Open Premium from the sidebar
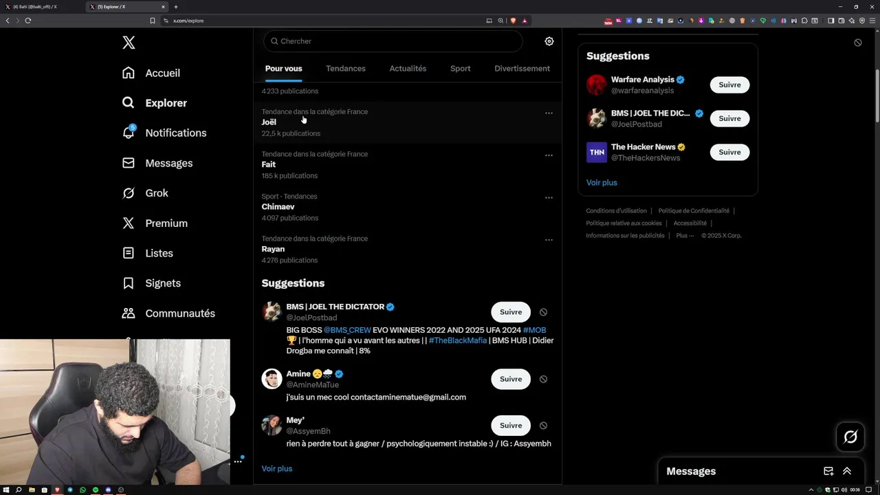880x495 pixels. pos(155,223)
